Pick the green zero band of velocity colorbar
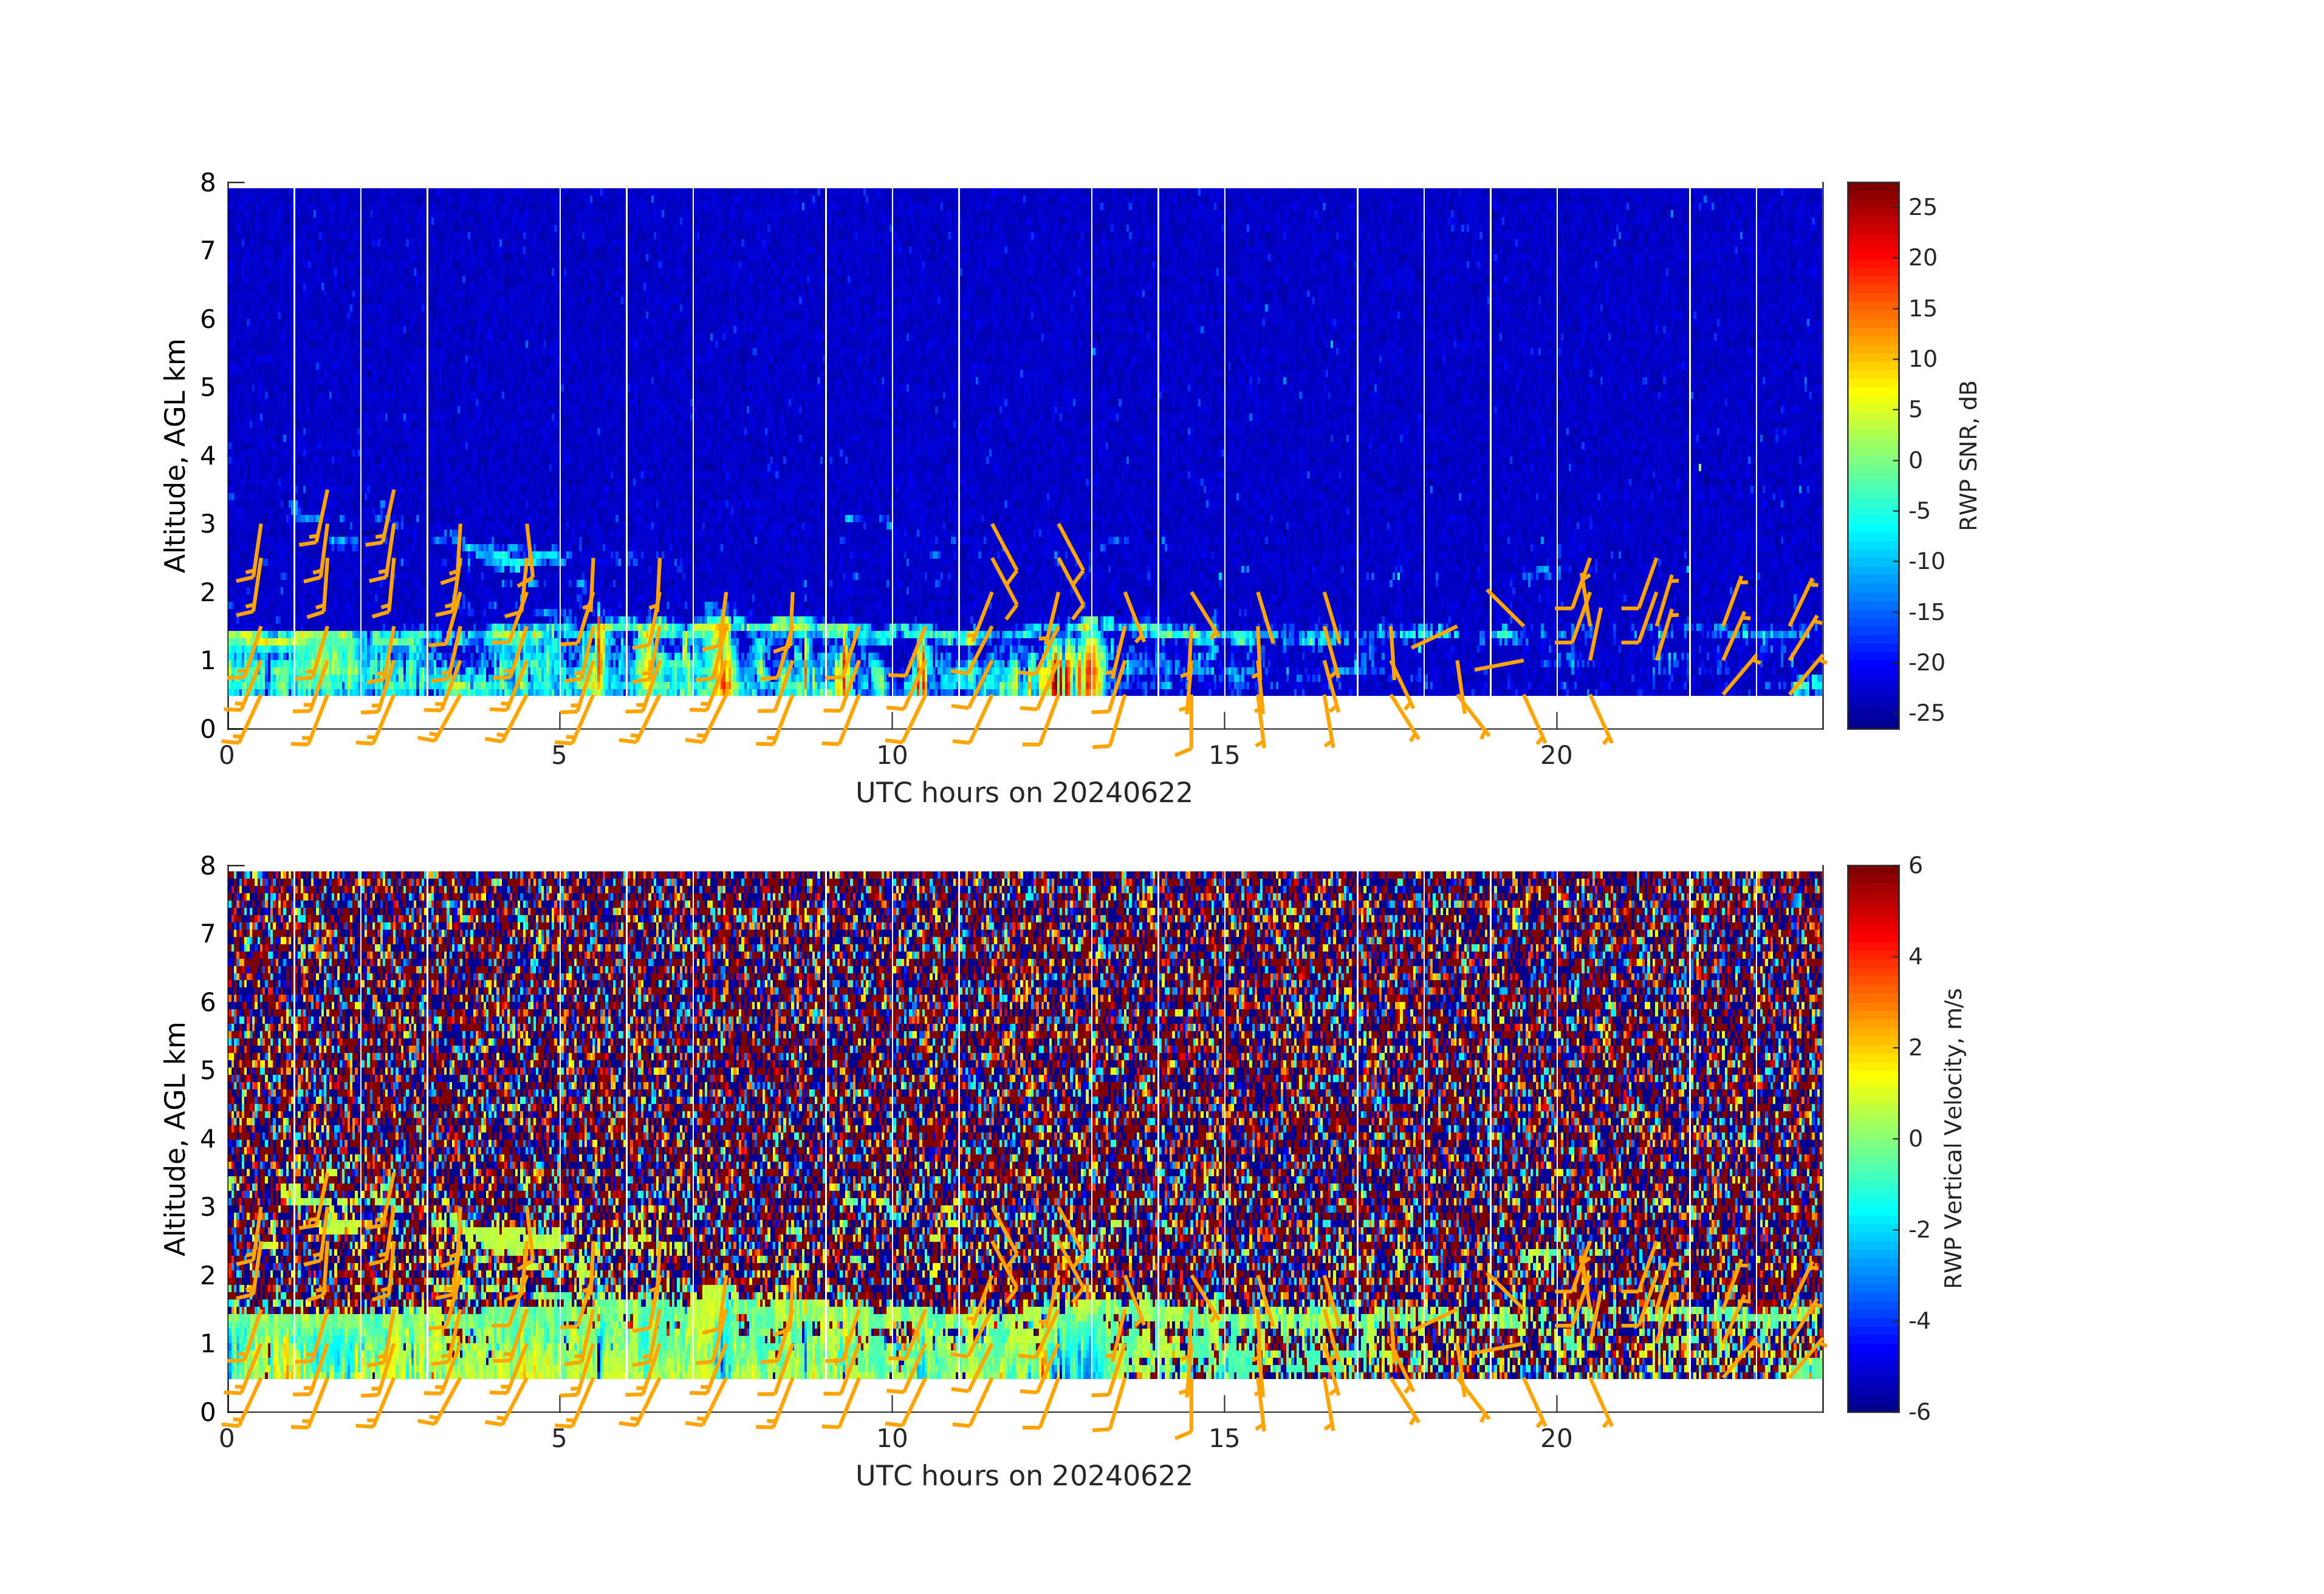The height and width of the screenshot is (1594, 2324). tap(1872, 1139)
